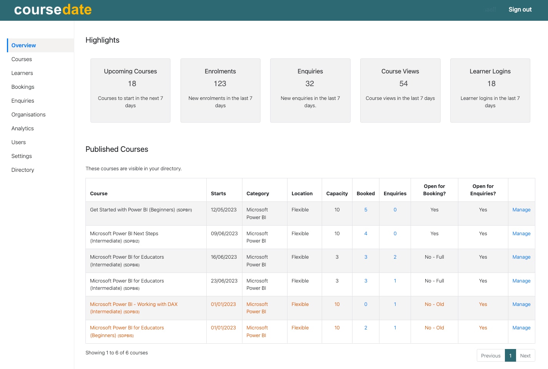This screenshot has width=548, height=369.
Task: Select the Course Views highlight card
Action: pyautogui.click(x=400, y=90)
